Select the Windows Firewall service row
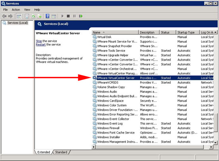This screenshot has width=219, height=161. [x=153, y=128]
